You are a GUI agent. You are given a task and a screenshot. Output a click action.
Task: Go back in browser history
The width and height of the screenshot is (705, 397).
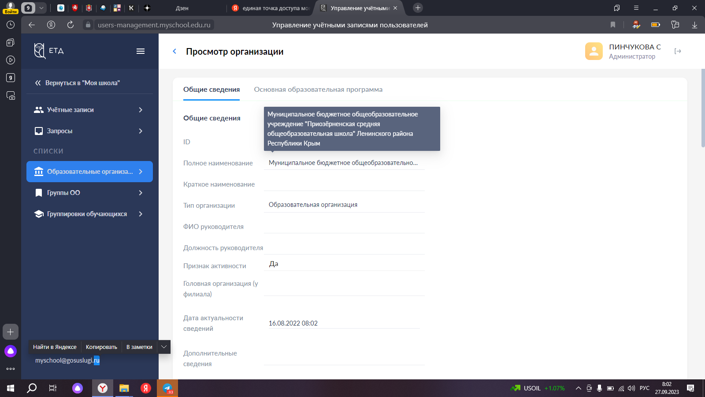pyautogui.click(x=32, y=25)
